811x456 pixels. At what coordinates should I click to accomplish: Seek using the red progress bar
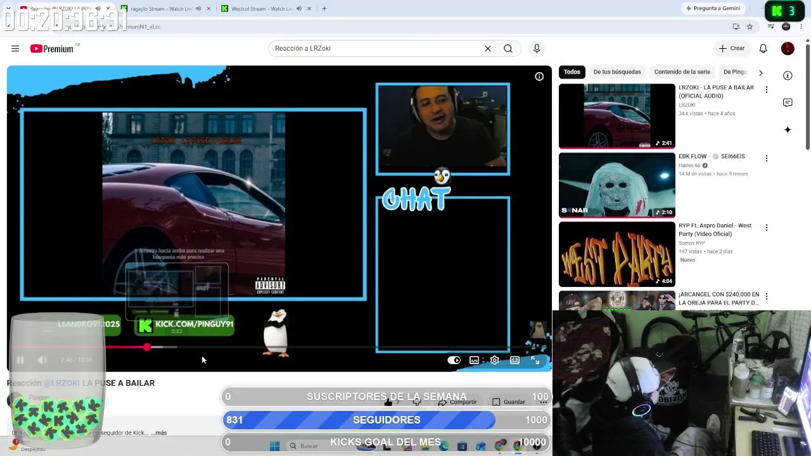279,347
